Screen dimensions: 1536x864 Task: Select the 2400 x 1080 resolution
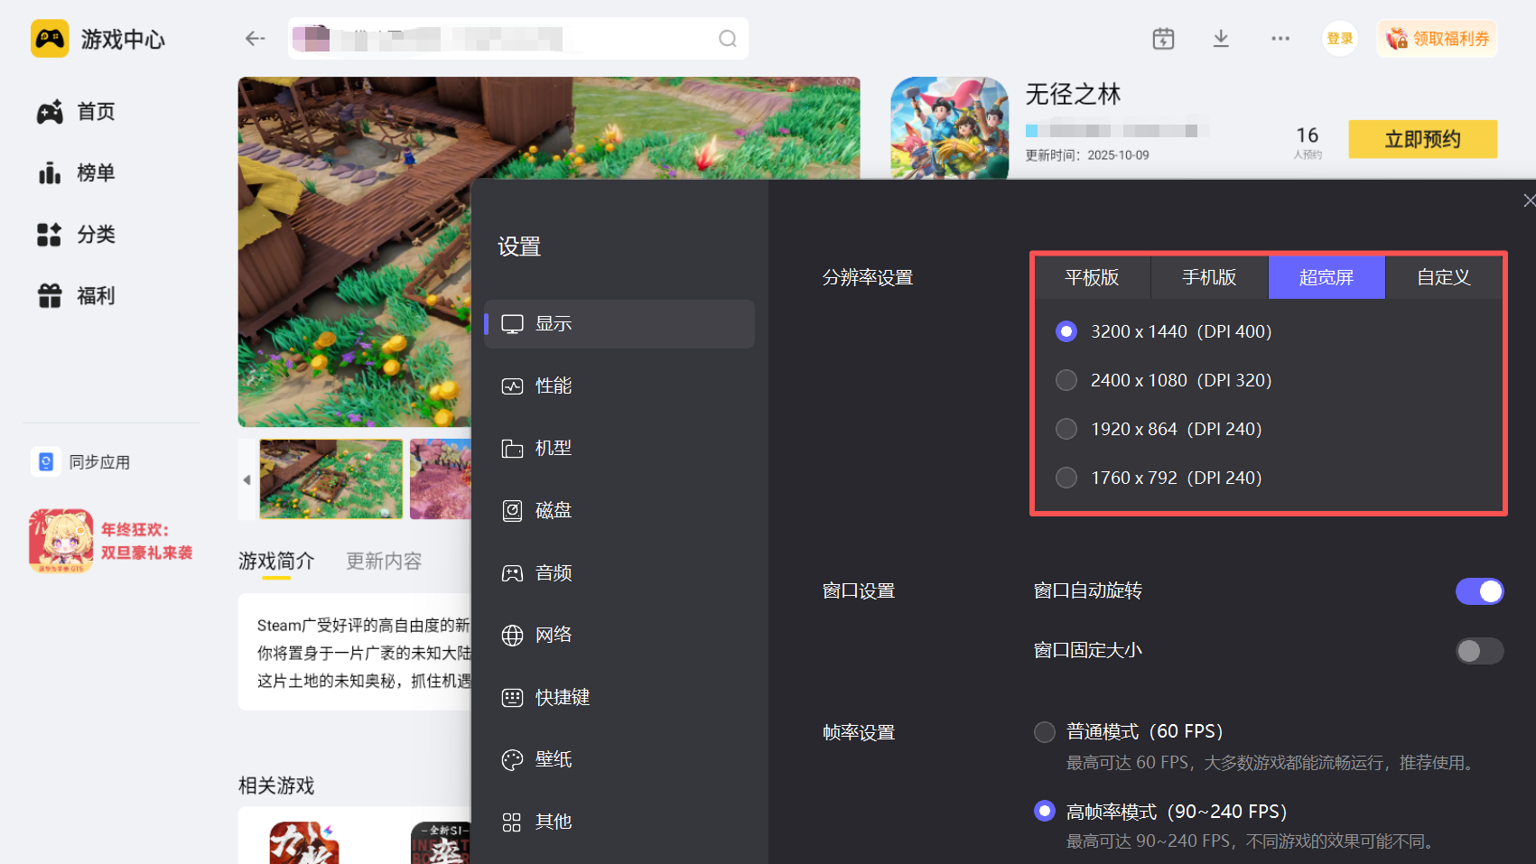[x=1066, y=380]
